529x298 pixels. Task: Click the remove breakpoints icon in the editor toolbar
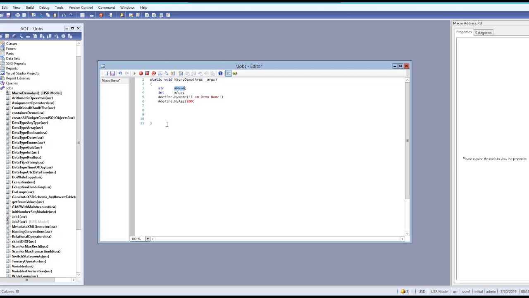154,73
